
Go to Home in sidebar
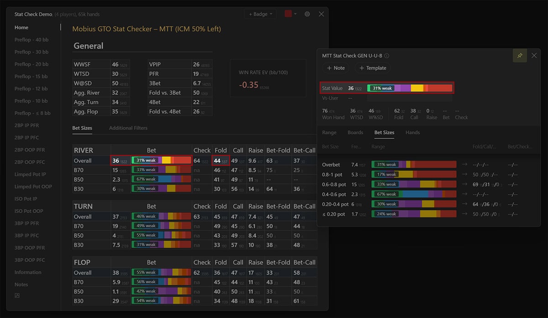pyautogui.click(x=21, y=27)
